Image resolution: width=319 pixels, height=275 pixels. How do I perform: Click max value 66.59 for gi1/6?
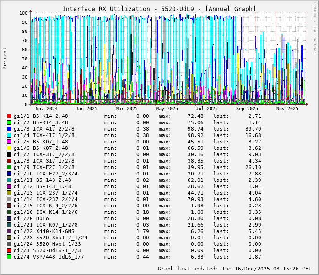pos(195,148)
